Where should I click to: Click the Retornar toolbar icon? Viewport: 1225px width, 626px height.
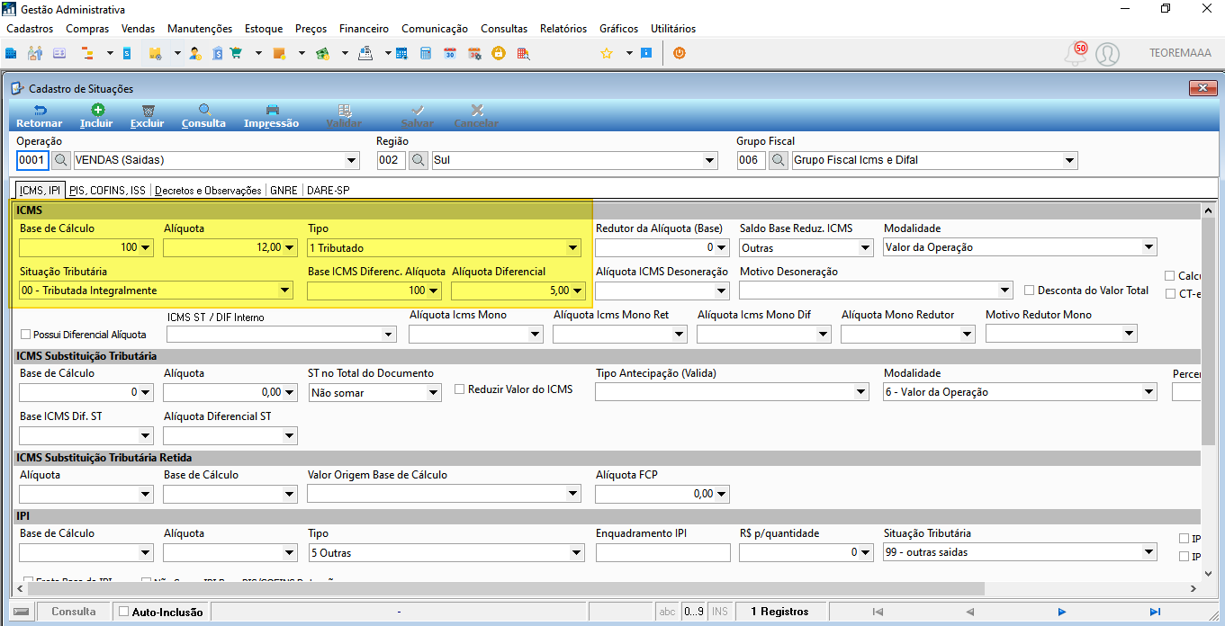[39, 116]
